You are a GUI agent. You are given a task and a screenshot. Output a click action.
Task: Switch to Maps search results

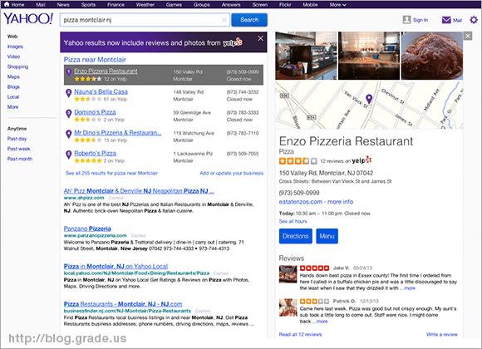coord(13,76)
